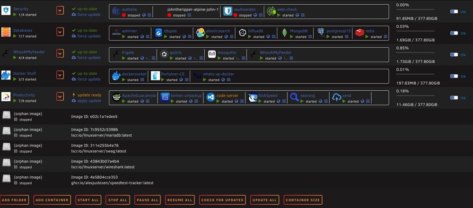
Task: Toggle autostart switch for WhosAtMyFeeder folder
Action: [x=454, y=55]
